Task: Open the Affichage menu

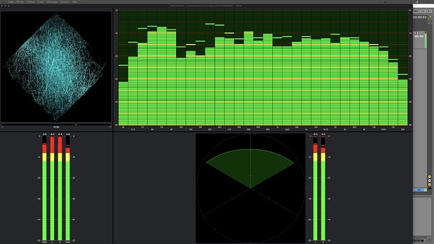Action: tap(52, 2)
